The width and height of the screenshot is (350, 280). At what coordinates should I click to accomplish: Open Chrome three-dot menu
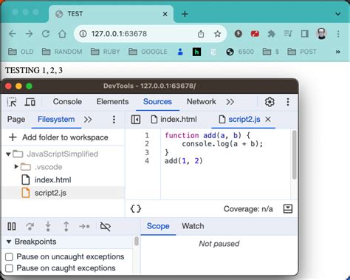[x=338, y=34]
